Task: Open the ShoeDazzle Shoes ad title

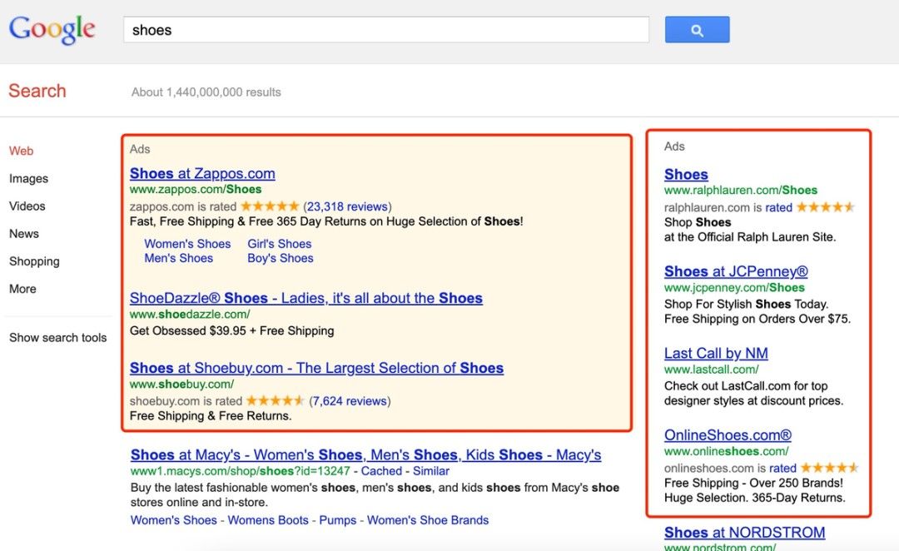Action: point(306,298)
